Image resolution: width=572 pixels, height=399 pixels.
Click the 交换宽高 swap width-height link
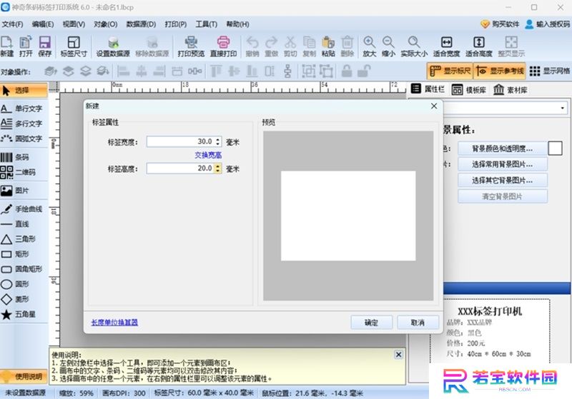[x=208, y=155]
